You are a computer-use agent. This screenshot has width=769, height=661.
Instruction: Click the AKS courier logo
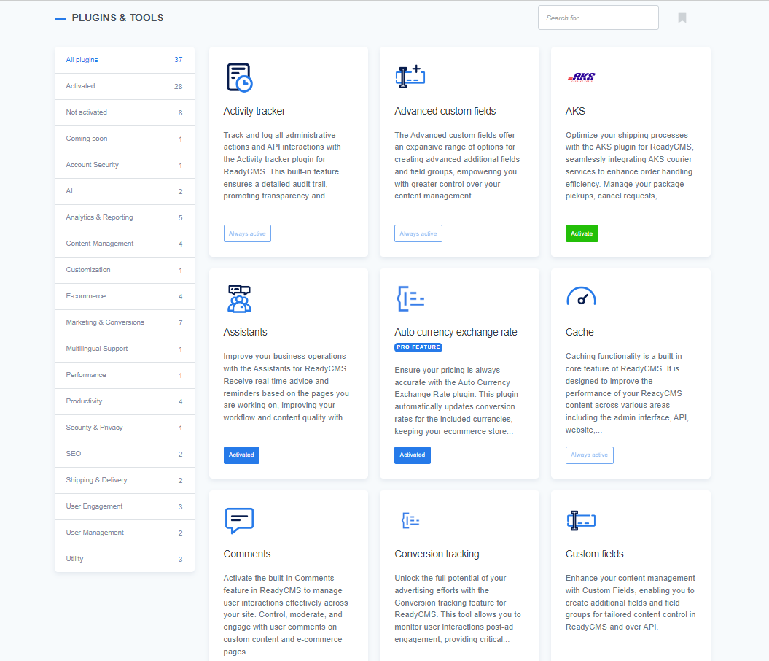[582, 77]
